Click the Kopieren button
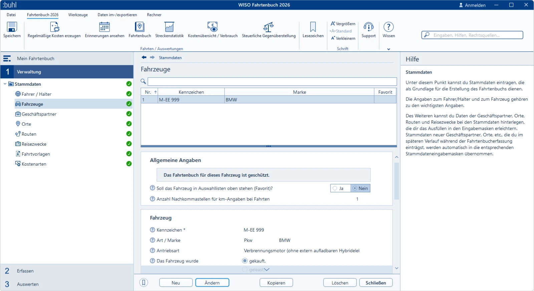This screenshot has height=291, width=534. click(x=276, y=283)
